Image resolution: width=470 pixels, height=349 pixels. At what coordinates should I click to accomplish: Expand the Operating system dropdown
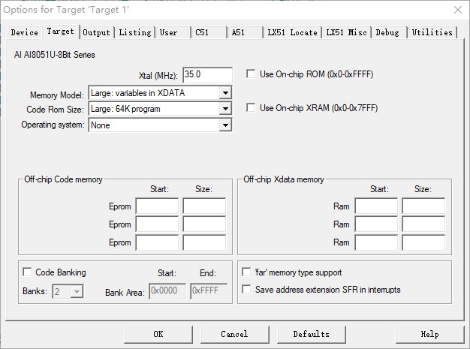(x=225, y=125)
